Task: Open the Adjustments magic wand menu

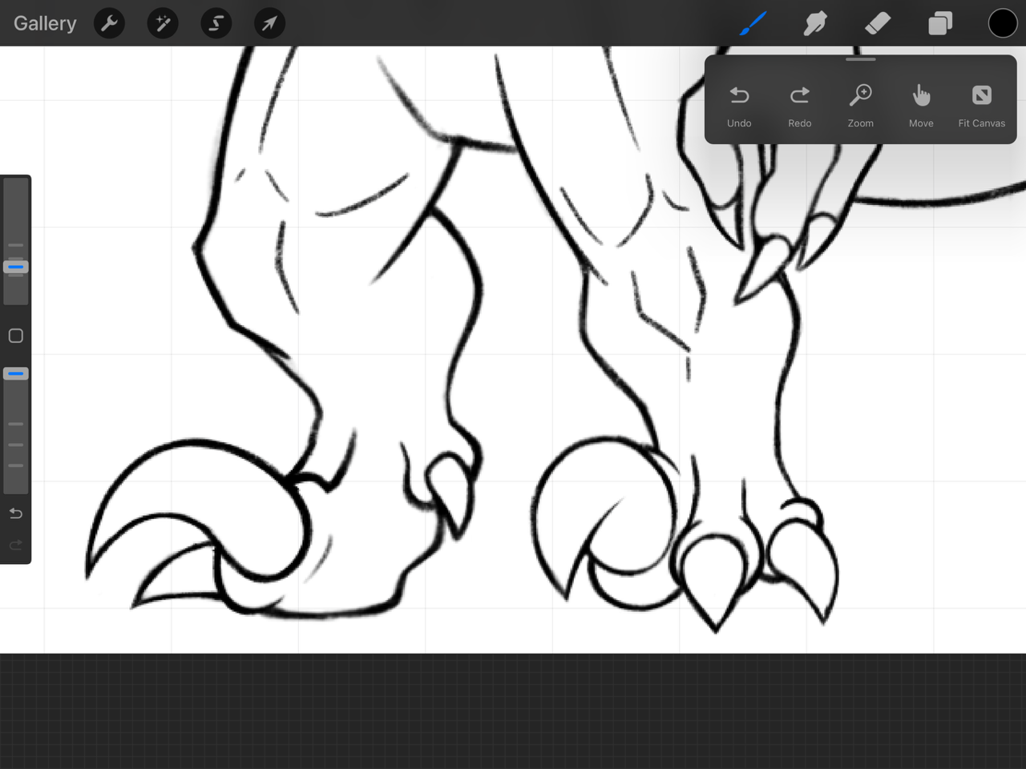Action: tap(163, 23)
